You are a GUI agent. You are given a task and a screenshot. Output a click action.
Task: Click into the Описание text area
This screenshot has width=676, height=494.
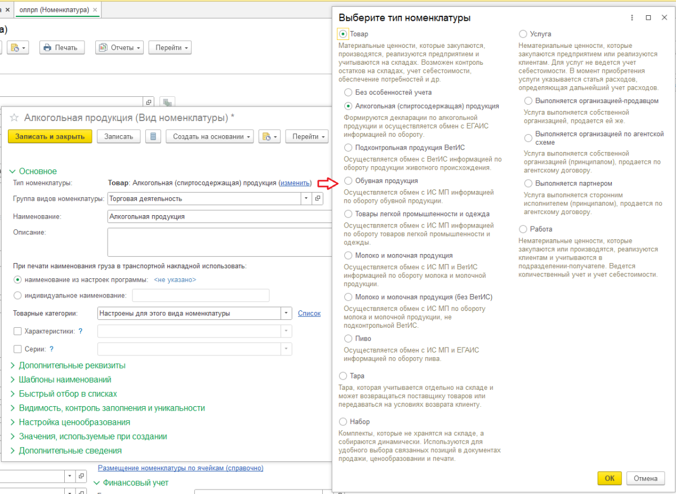click(219, 242)
